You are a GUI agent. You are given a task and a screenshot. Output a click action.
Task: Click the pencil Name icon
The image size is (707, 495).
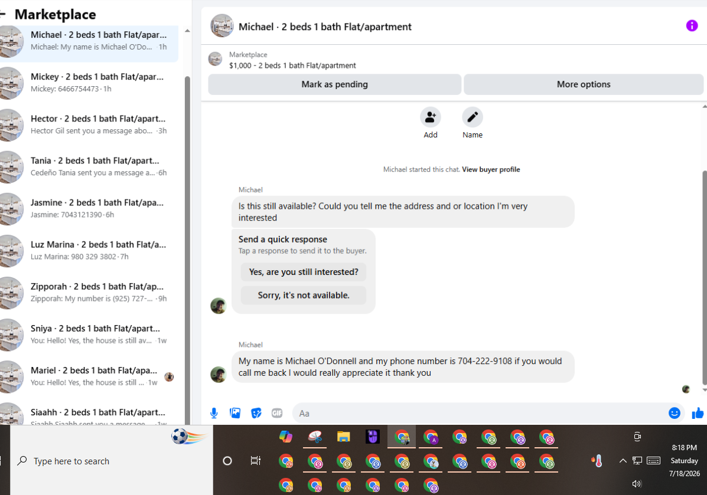(472, 117)
